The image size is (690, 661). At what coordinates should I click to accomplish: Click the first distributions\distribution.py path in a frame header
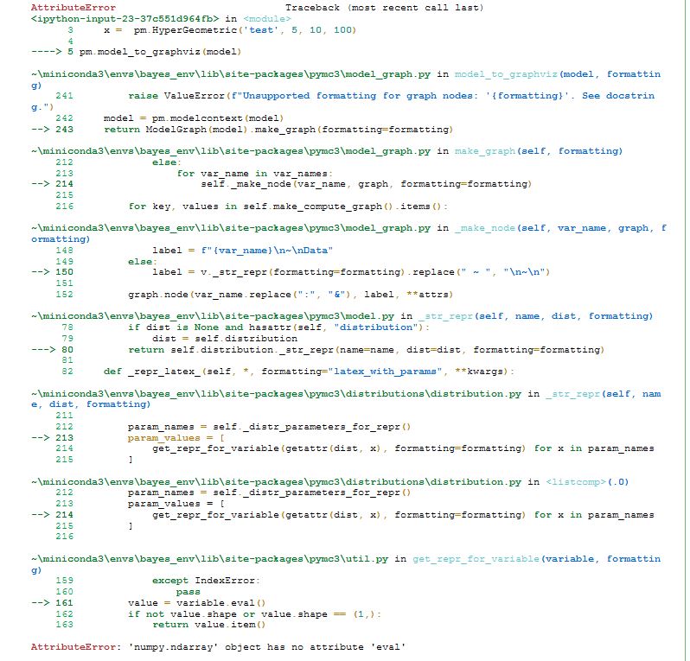[x=276, y=394]
